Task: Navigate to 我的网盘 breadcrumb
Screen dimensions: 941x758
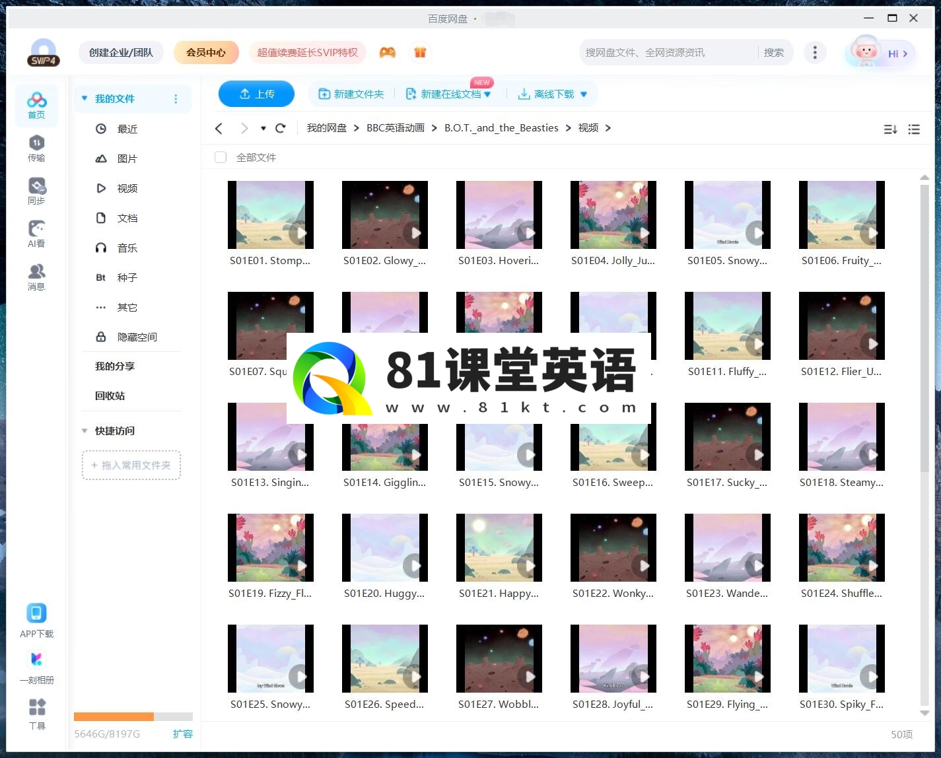Action: pos(326,128)
